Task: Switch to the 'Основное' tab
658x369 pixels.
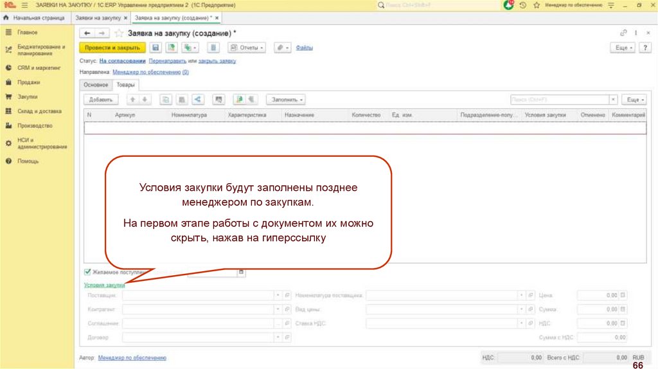Action: [96, 85]
